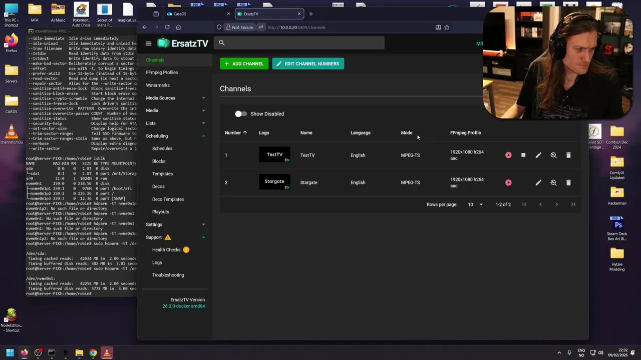Click the TestTV logo thumbnail

[x=274, y=155]
